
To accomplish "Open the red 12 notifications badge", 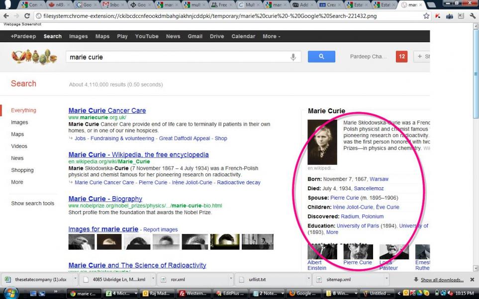I will (402, 57).
